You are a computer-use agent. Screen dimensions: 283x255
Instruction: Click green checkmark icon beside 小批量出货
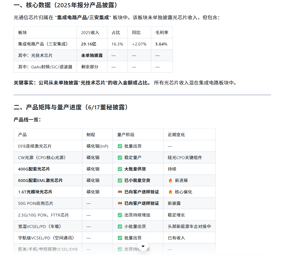[x=120, y=226]
